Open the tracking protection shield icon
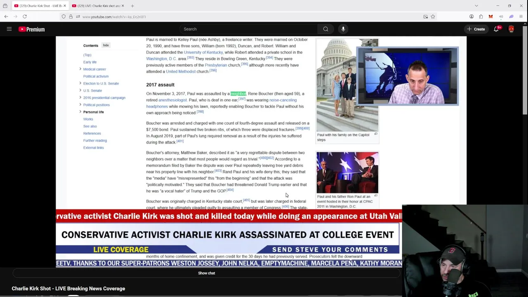 pyautogui.click(x=63, y=16)
